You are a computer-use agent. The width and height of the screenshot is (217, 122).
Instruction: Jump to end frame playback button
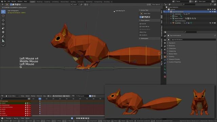pos(88,118)
